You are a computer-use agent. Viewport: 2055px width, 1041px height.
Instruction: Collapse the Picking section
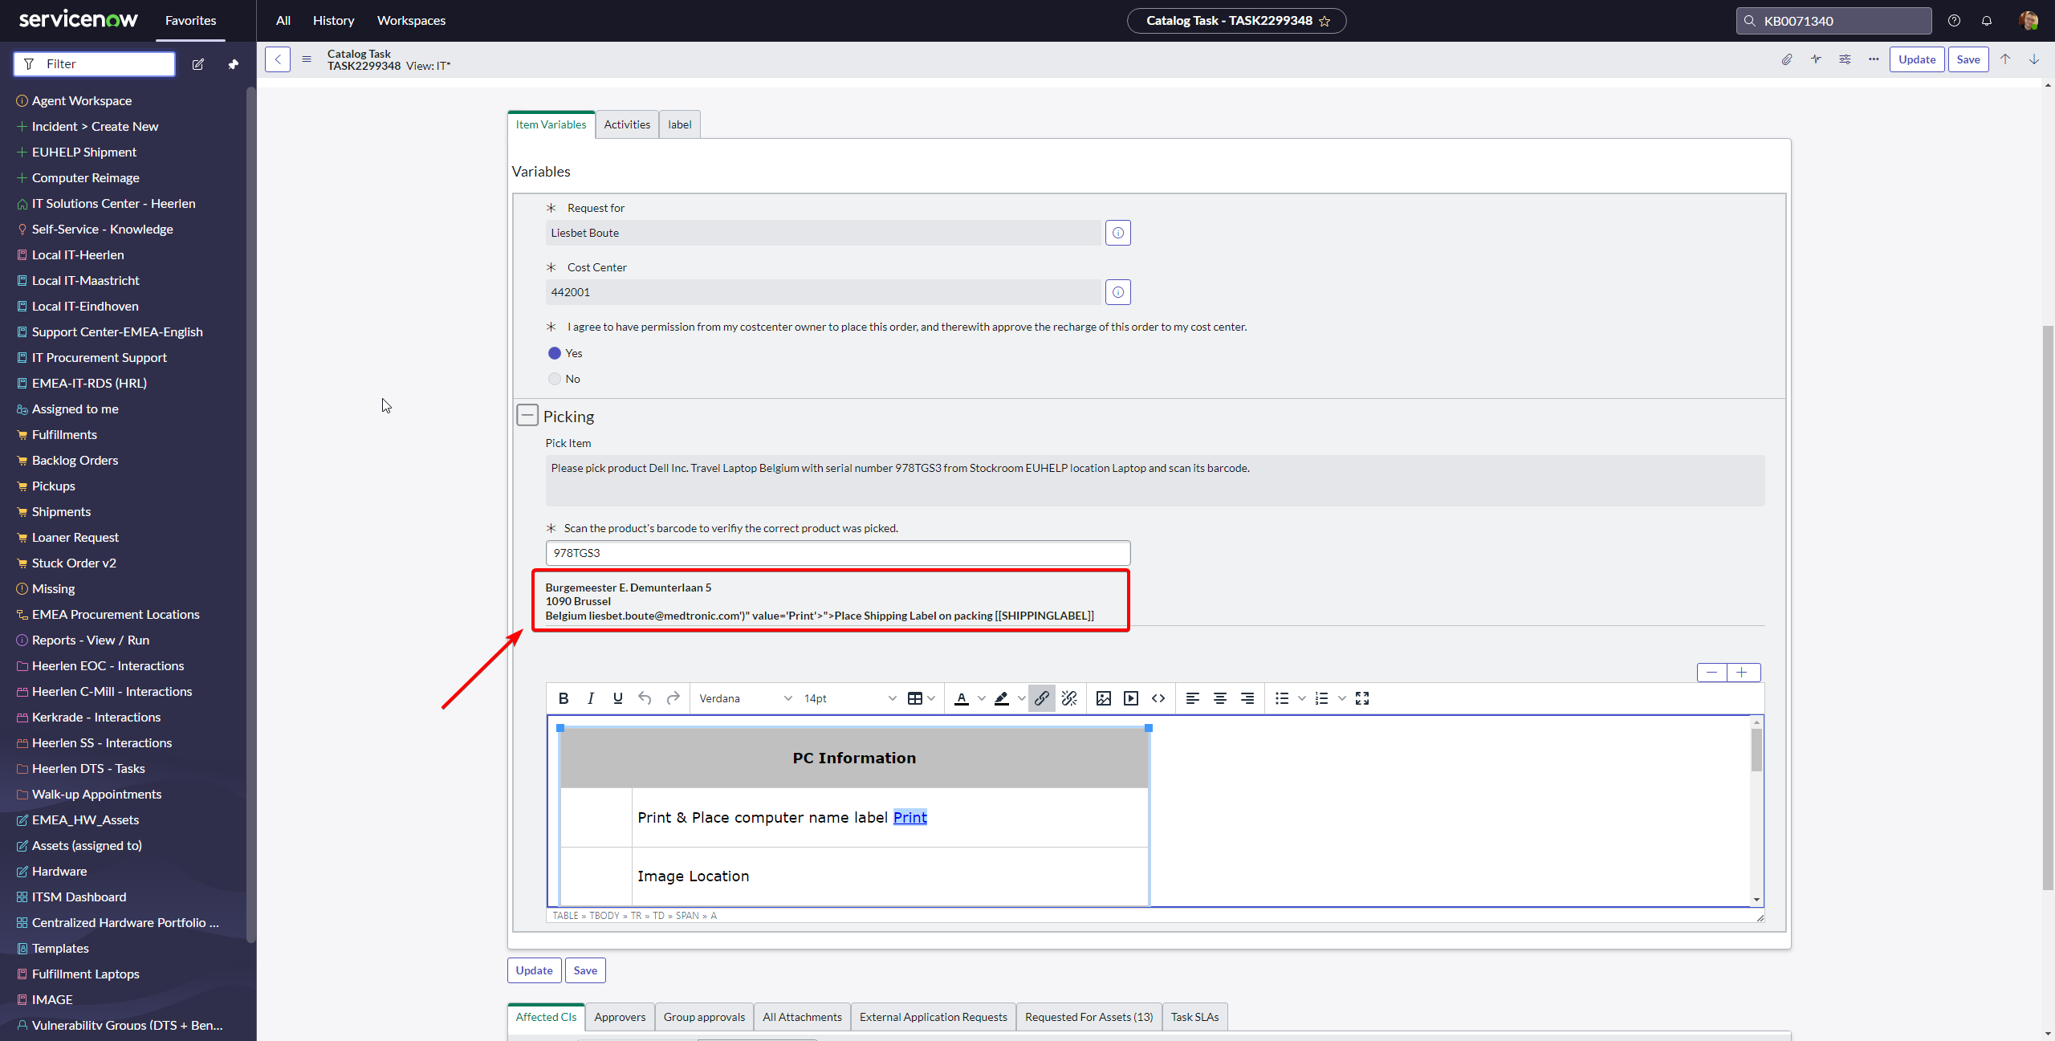pyautogui.click(x=527, y=415)
